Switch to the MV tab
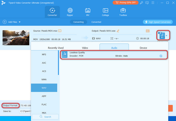This screenshot has width=176, height=121. [88, 12]
